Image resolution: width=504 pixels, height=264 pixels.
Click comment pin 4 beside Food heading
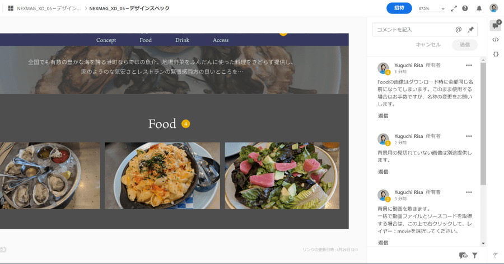point(185,124)
